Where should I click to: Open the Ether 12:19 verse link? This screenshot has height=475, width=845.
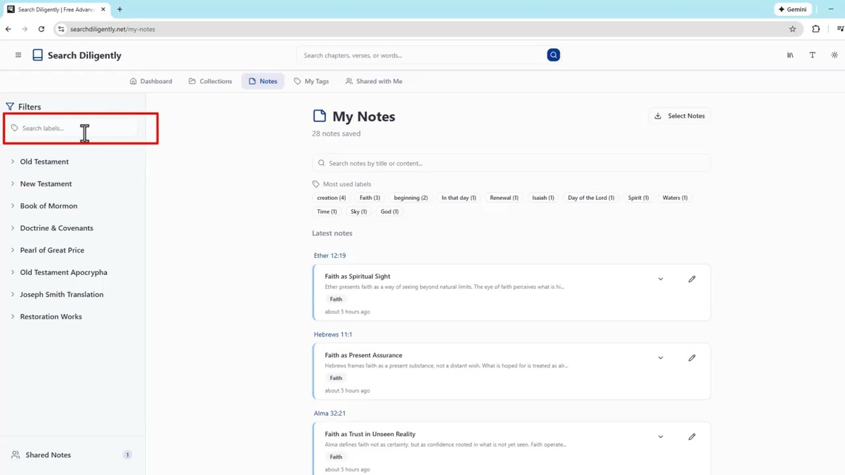pyautogui.click(x=329, y=255)
